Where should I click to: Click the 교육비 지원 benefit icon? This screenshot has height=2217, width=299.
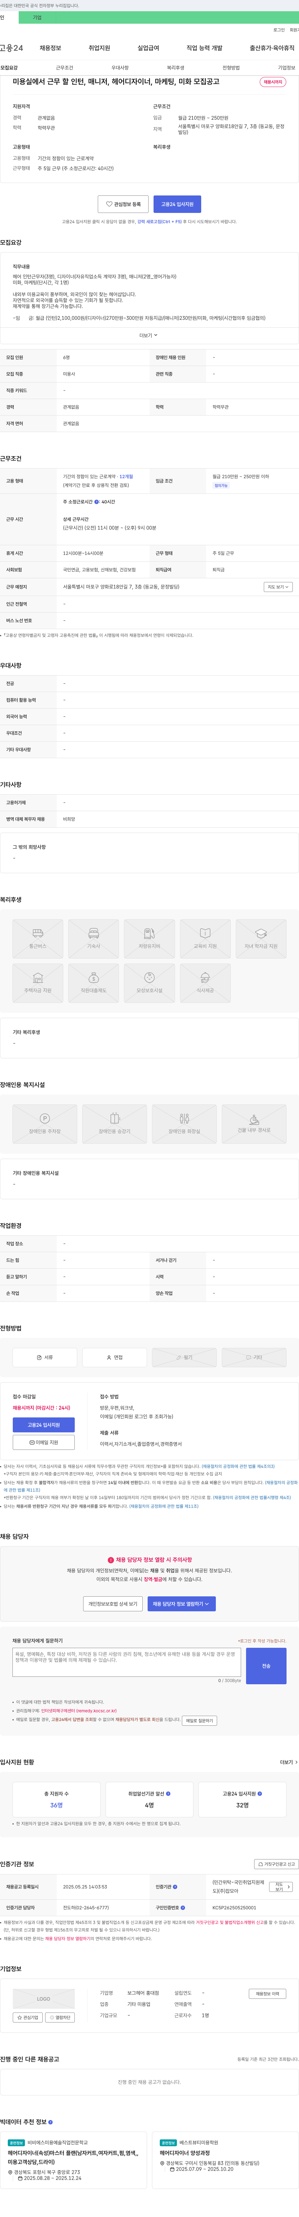point(205,939)
